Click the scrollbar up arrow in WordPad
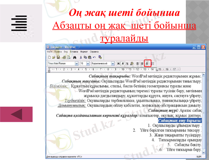209x160 pixels. click(203, 74)
